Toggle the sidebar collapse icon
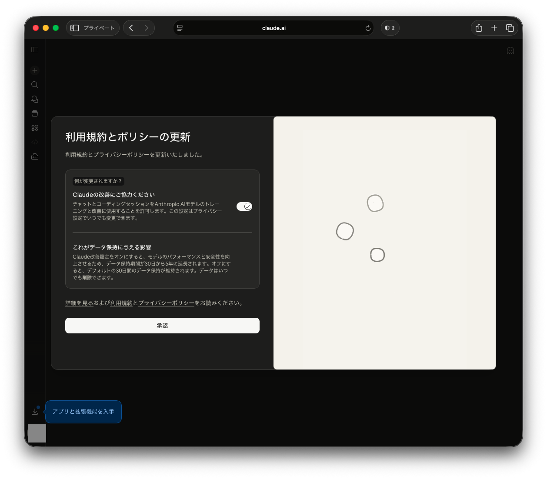The height and width of the screenshot is (479, 547). [34, 50]
